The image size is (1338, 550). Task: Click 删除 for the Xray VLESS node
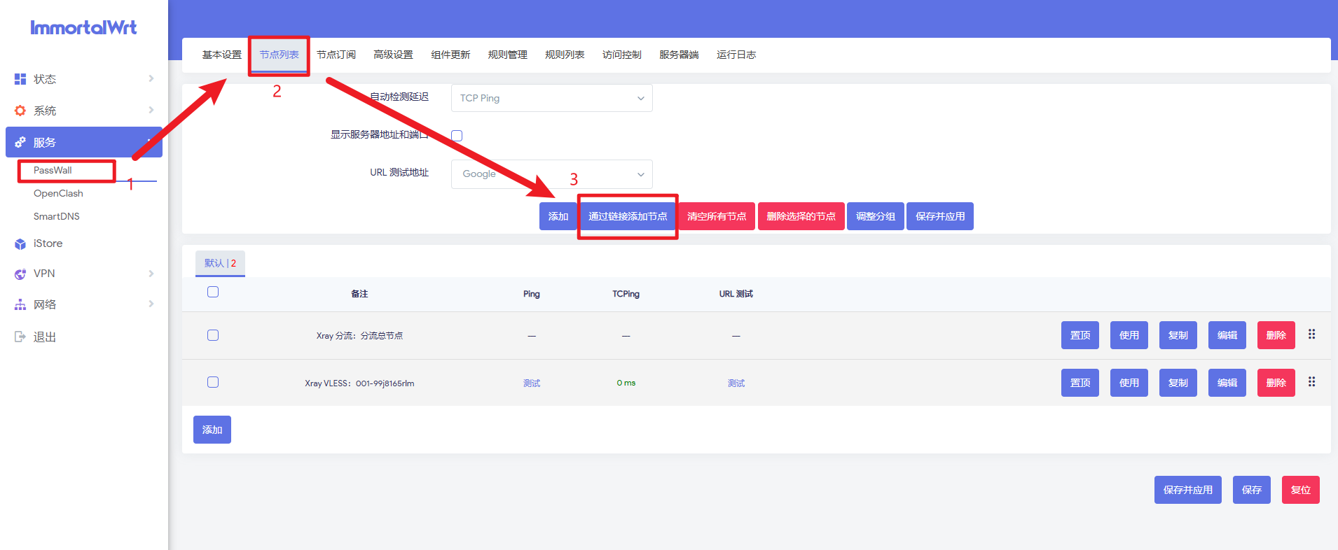1276,383
